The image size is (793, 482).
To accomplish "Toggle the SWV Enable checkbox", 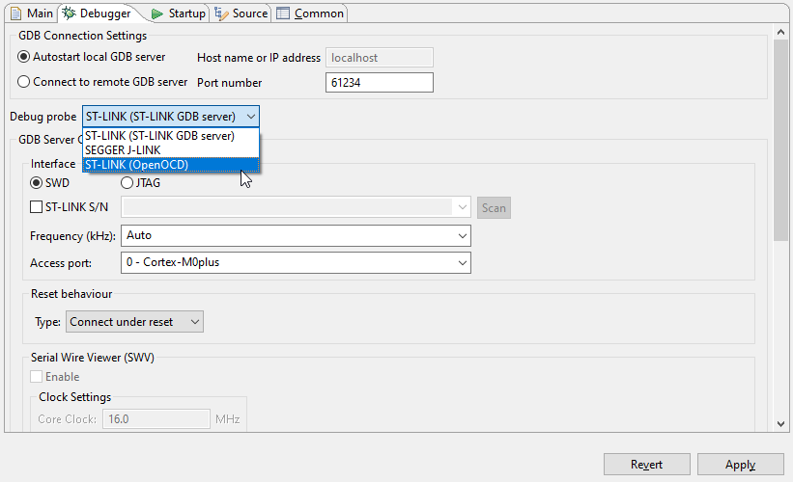I will click(36, 377).
